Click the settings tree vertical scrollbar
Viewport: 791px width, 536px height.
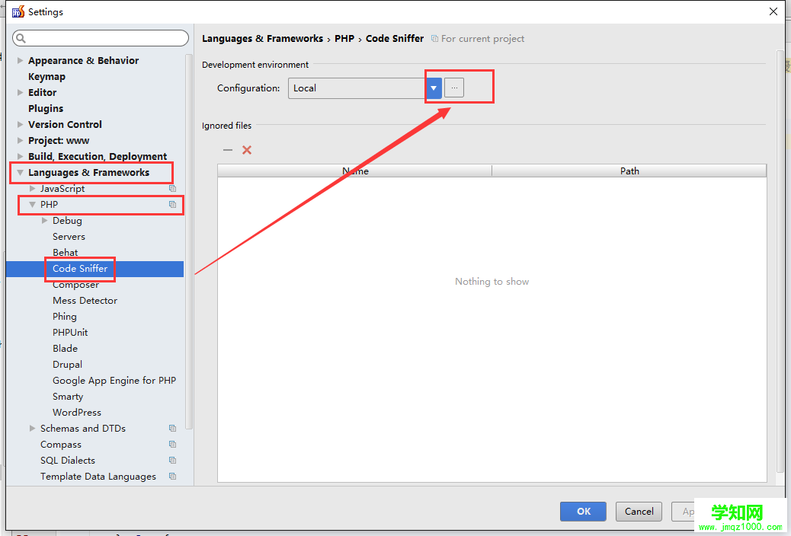(x=189, y=241)
